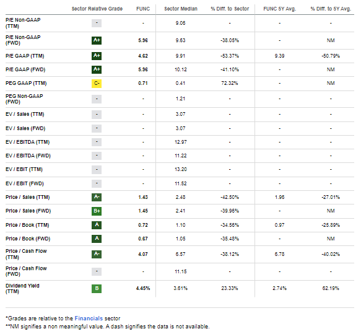Viewport: 361px width, 334px height.
Task: Click the empty grade badge for EV / EBIT (FWD)
Action: [x=97, y=183]
